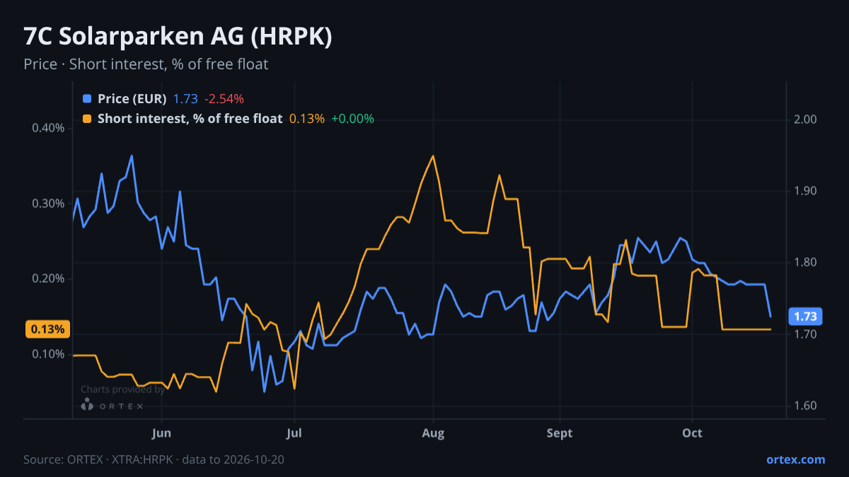Click the 1.90 right axis label
This screenshot has height=477, width=849.
pyautogui.click(x=806, y=191)
